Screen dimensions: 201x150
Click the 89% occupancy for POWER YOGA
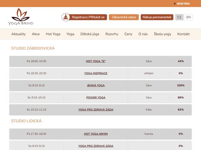click(181, 98)
